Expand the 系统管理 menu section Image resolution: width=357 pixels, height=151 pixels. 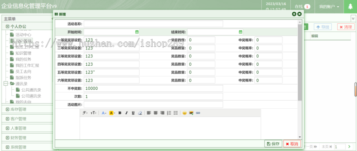pos(27,147)
